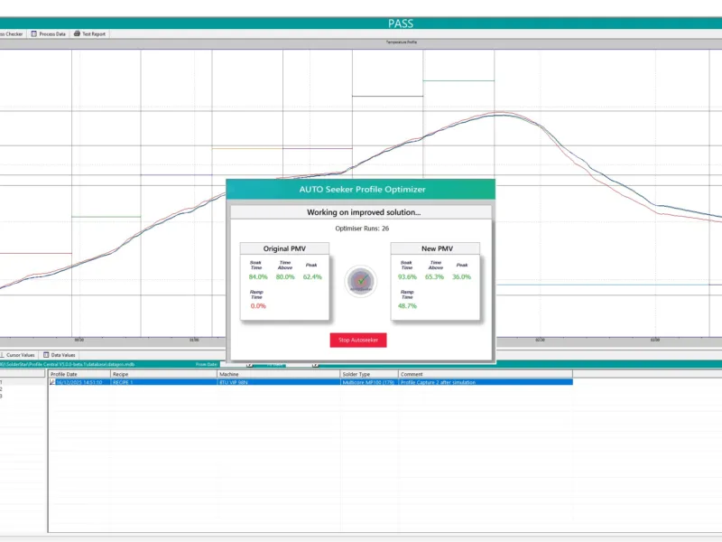
Task: Click the PASS status banner
Action: pyautogui.click(x=400, y=23)
